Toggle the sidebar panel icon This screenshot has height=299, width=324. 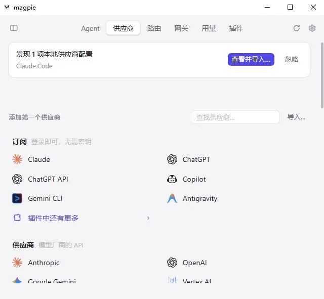(x=14, y=28)
